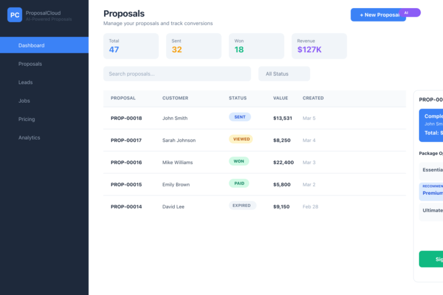The width and height of the screenshot is (443, 295).
Task: Select the Essential package option
Action: tap(431, 171)
